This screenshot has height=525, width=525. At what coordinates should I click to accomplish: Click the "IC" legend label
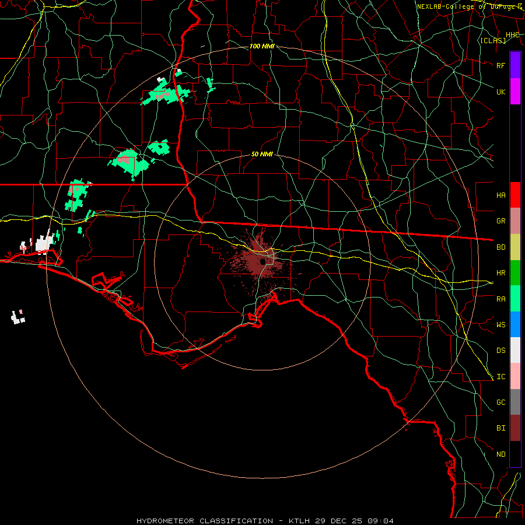[x=501, y=377]
